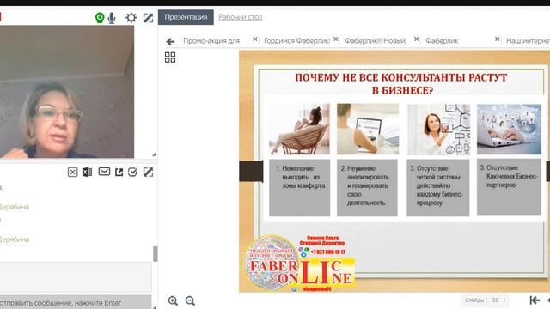Click the video panel resize corner handle
550x309 pixels.
pyautogui.click(x=154, y=154)
